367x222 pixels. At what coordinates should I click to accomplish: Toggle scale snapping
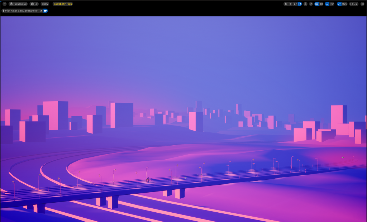339,4
